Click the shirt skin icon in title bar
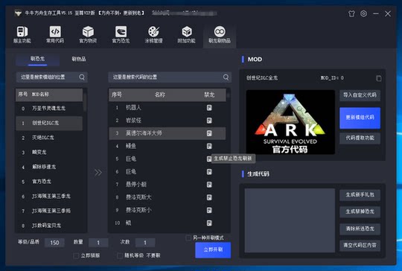The image size is (402, 271). click(351, 13)
